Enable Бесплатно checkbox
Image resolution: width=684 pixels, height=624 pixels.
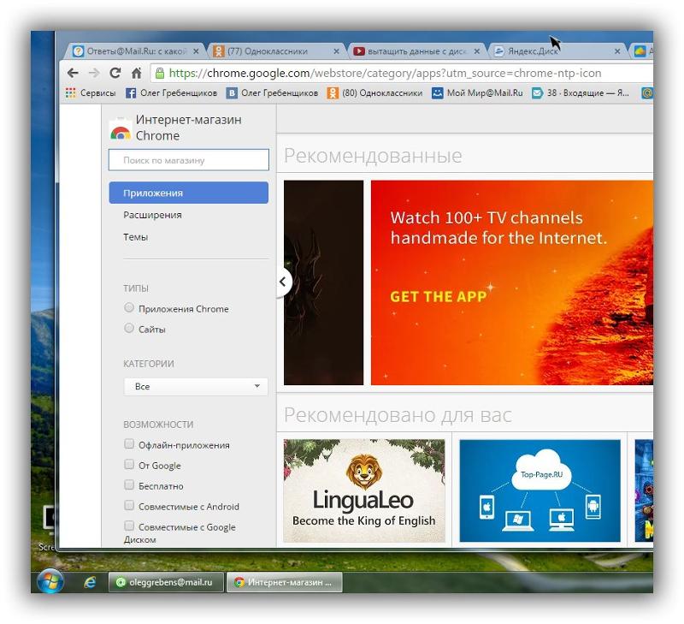[129, 484]
